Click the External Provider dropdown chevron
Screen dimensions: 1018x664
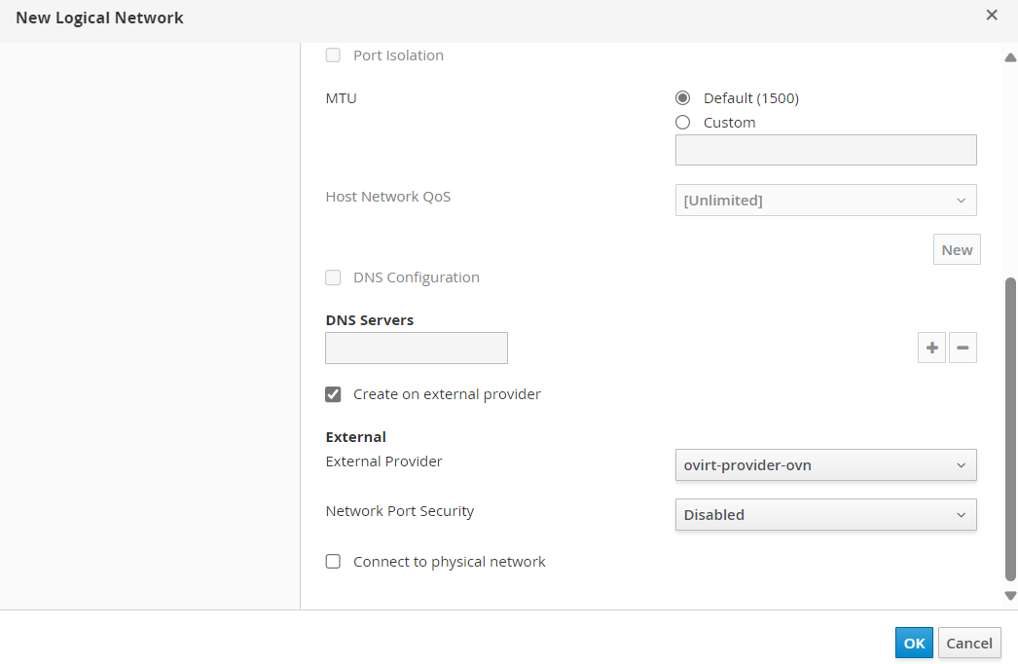point(961,465)
